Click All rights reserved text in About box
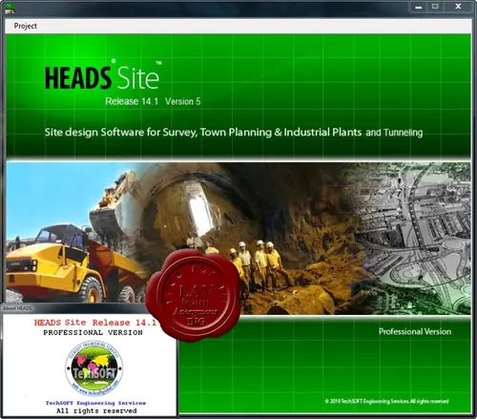Viewport: 477px width, 419px height. pyautogui.click(x=96, y=411)
